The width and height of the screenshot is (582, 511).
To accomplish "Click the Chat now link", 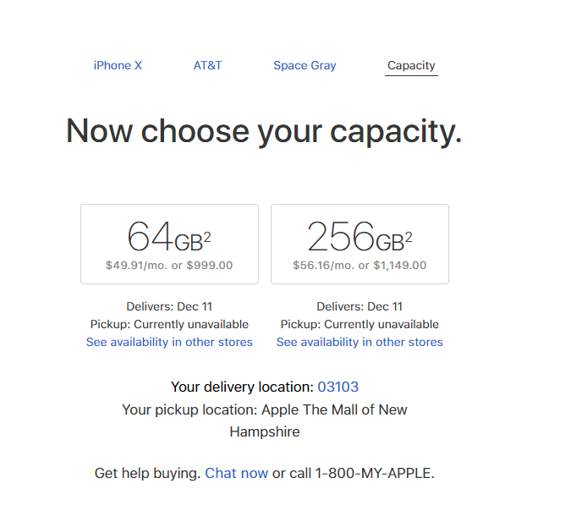I will [237, 473].
